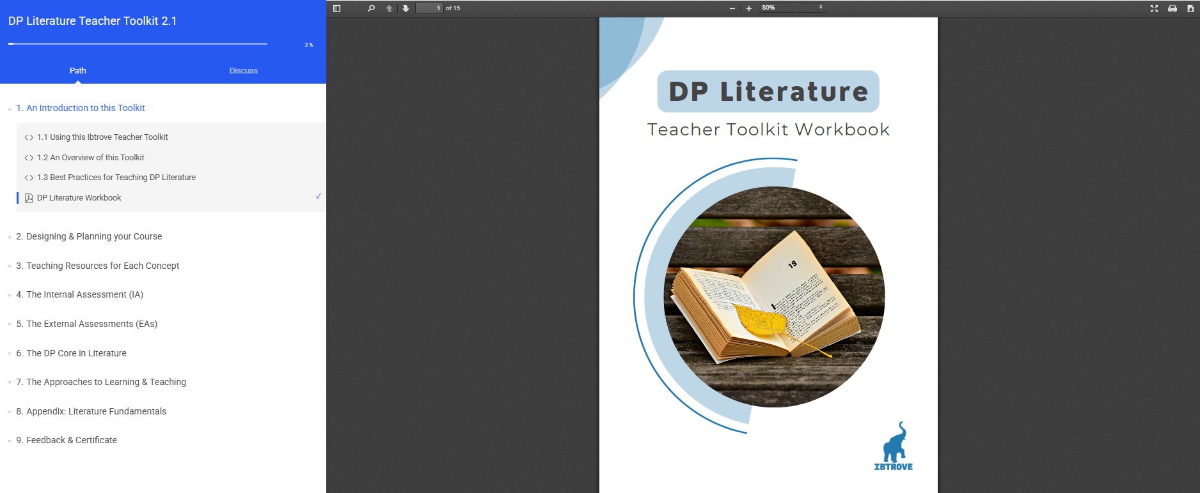Switch to the Discuss tab
This screenshot has height=493, width=1200.
point(243,71)
